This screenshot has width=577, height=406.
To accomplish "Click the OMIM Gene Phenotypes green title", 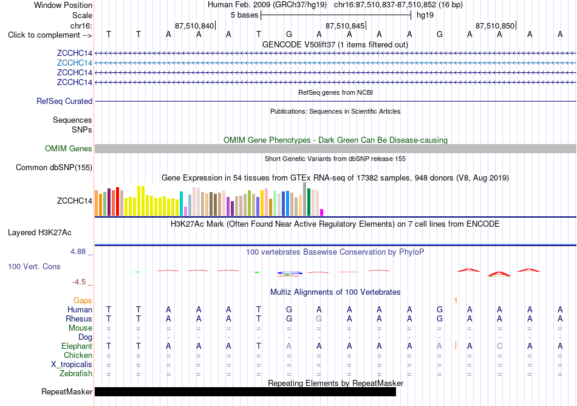I will pos(335,140).
